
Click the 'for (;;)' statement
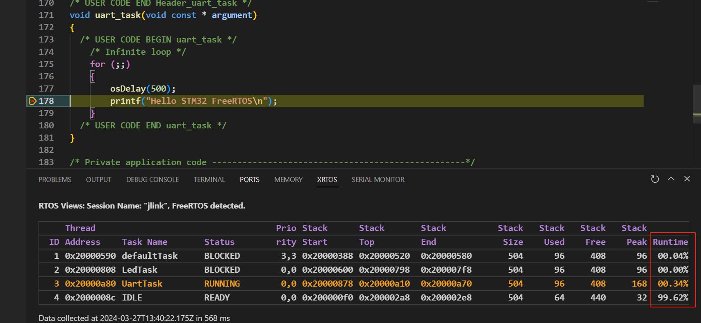pos(110,64)
